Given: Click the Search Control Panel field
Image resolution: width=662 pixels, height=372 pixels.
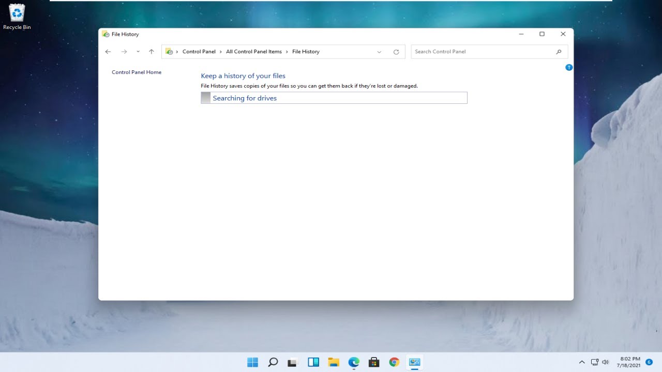Looking at the screenshot, I should point(489,52).
